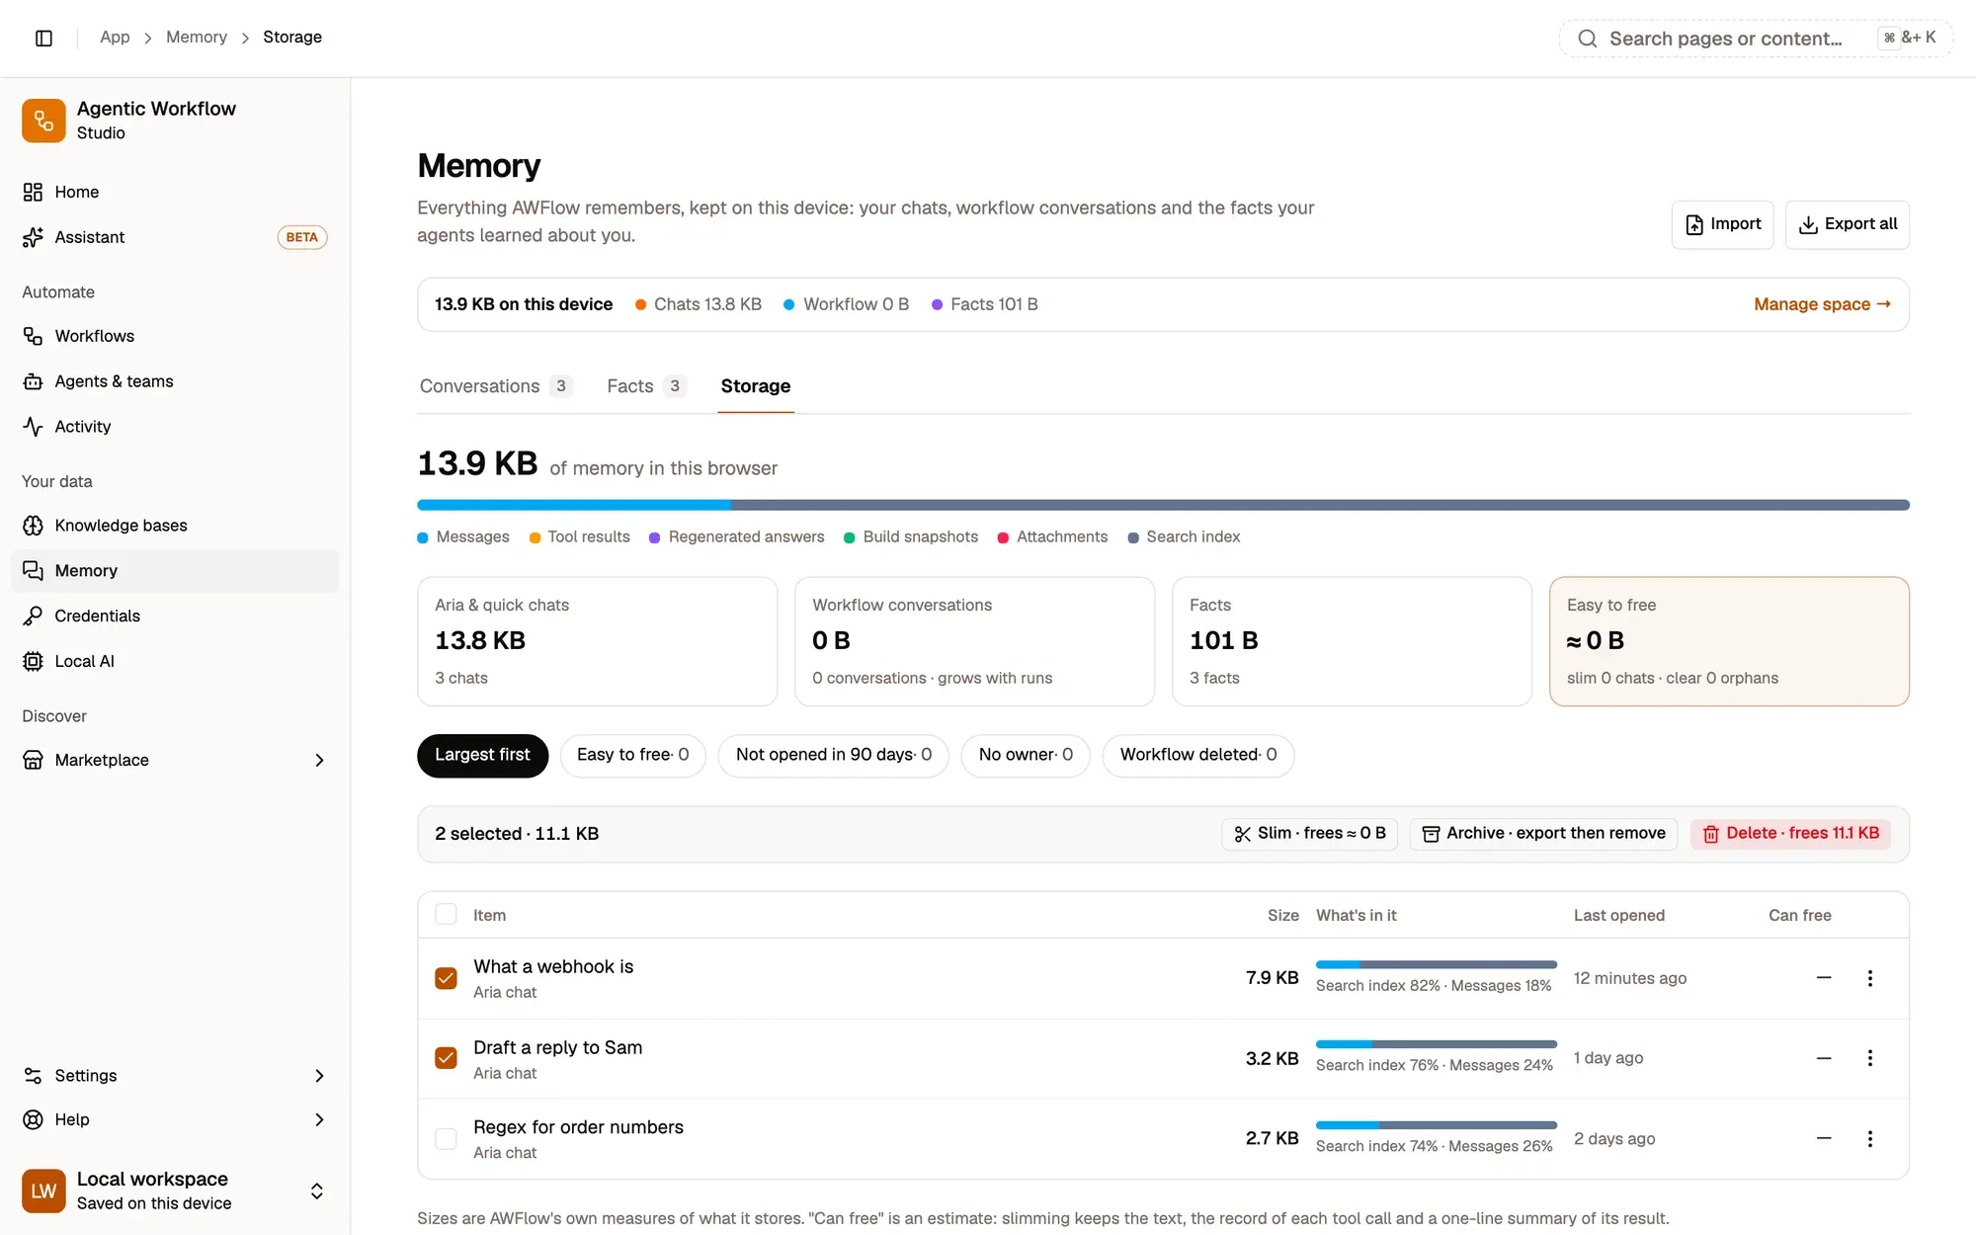Expand the Settings chevron
The width and height of the screenshot is (1976, 1235).
(319, 1075)
